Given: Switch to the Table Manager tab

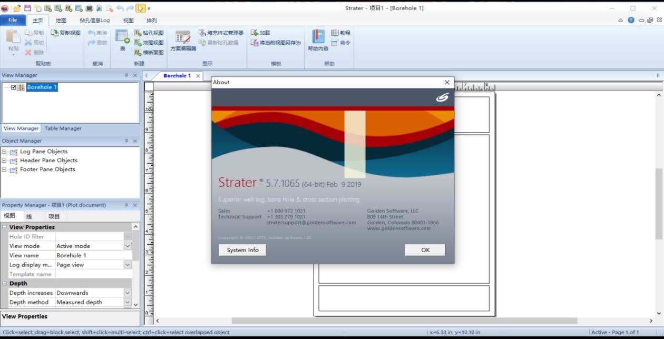Looking at the screenshot, I should point(63,128).
